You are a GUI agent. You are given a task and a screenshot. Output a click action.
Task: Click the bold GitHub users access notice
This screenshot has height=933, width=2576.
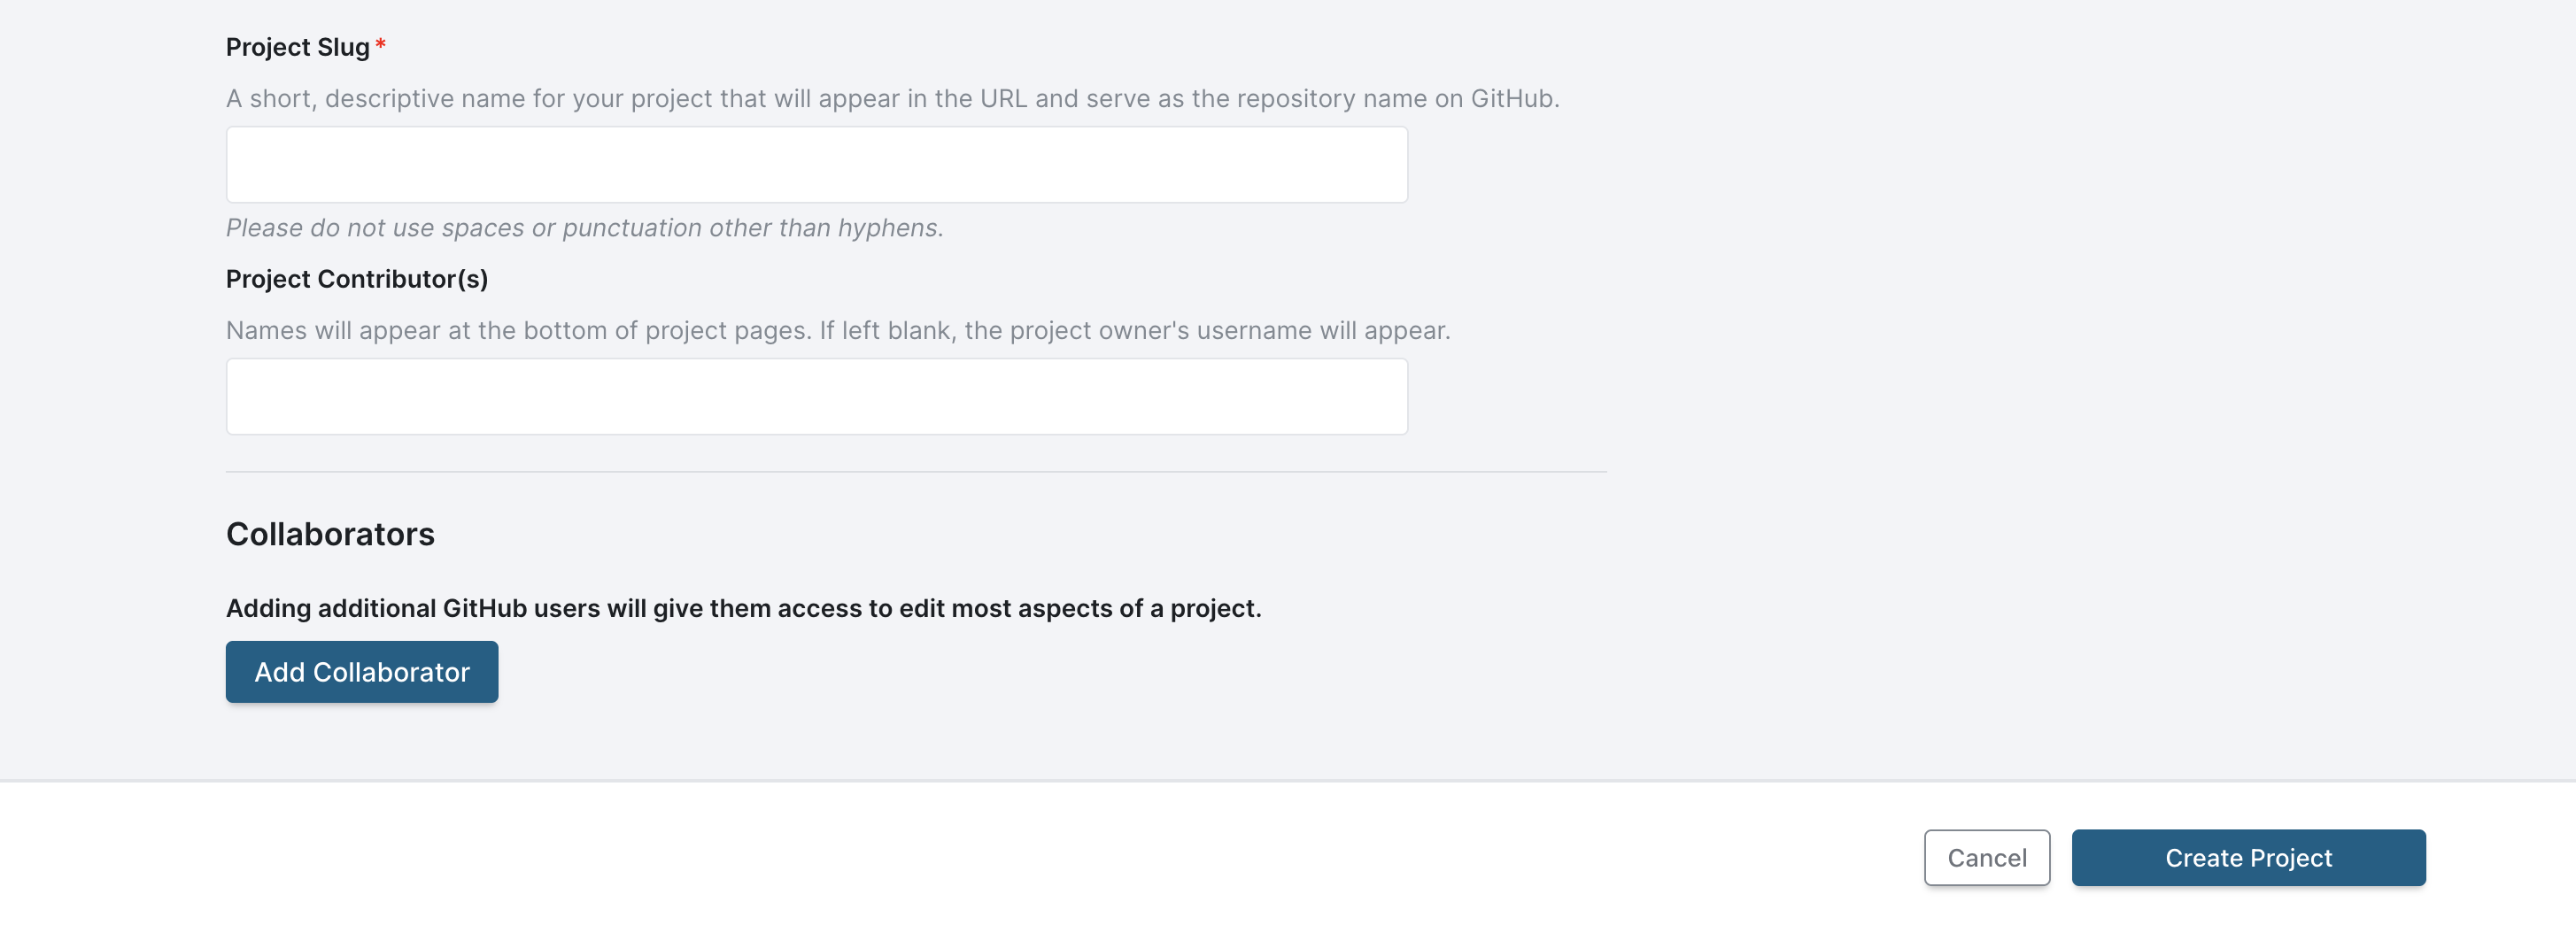click(x=743, y=608)
